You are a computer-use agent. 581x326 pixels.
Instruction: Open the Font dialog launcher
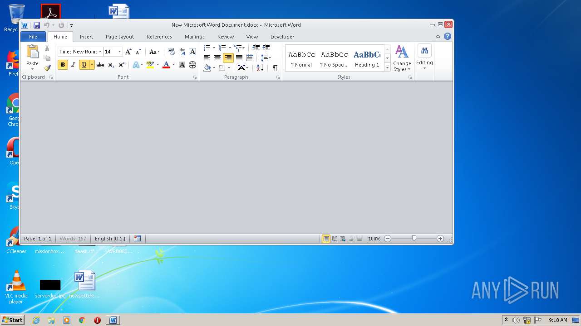(195, 77)
